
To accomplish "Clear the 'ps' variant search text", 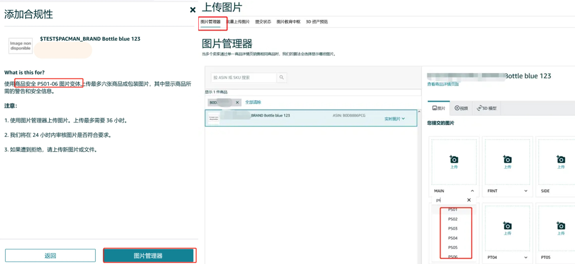I will click(x=469, y=200).
